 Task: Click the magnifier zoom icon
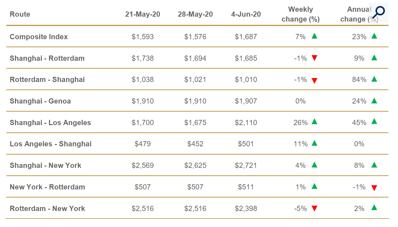point(379,12)
